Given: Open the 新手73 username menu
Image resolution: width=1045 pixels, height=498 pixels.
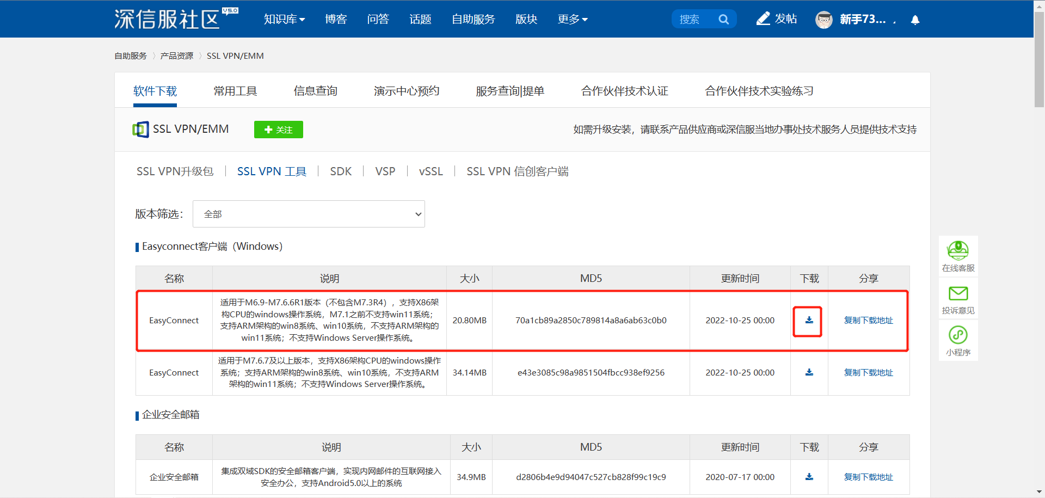Looking at the screenshot, I should [x=868, y=20].
